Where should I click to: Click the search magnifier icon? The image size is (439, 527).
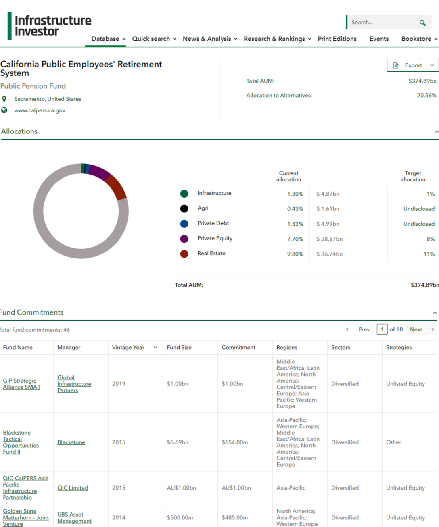click(422, 23)
